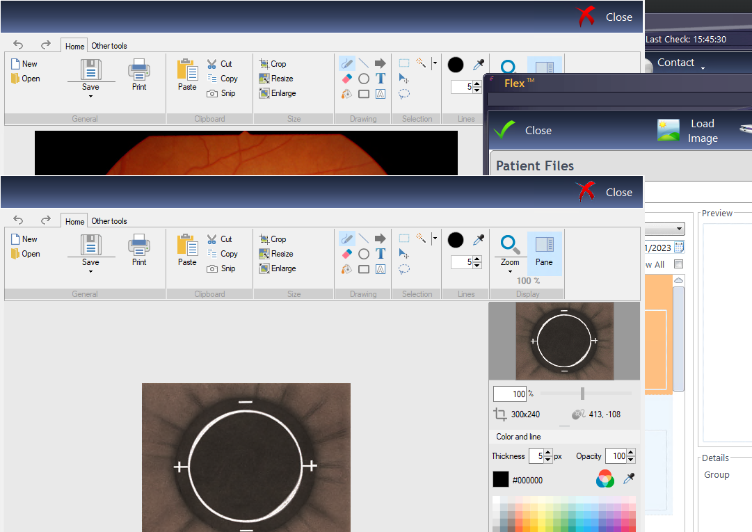This screenshot has height=532, width=752.
Task: Click Crop in ring-image editor
Action: pyautogui.click(x=273, y=239)
